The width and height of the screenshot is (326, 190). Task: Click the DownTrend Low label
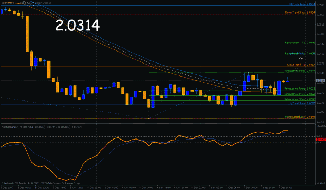click(300, 117)
